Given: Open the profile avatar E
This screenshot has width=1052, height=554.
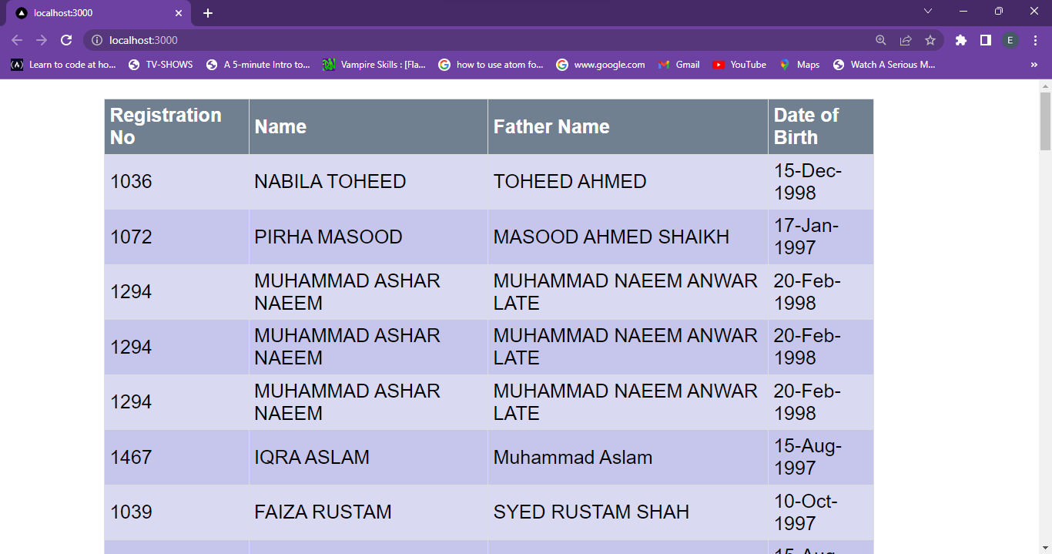Looking at the screenshot, I should [1010, 40].
